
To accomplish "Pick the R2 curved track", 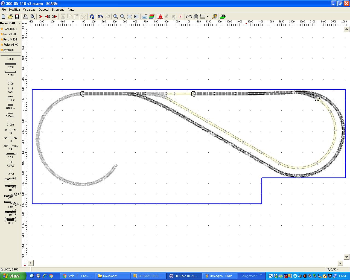I will [10, 131].
